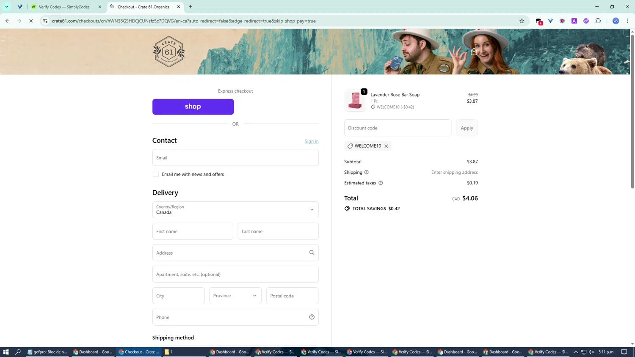This screenshot has height=357, width=635.
Task: Open a new browser tab
Action: pyautogui.click(x=190, y=7)
